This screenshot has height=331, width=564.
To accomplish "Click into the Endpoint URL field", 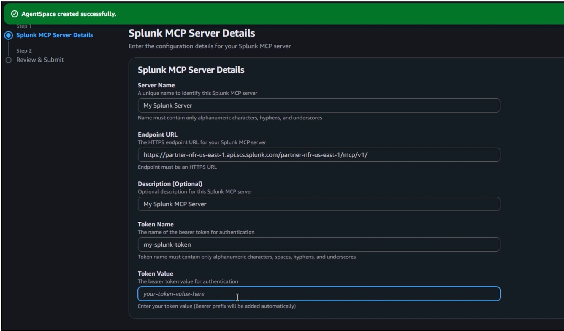I will tap(319, 155).
